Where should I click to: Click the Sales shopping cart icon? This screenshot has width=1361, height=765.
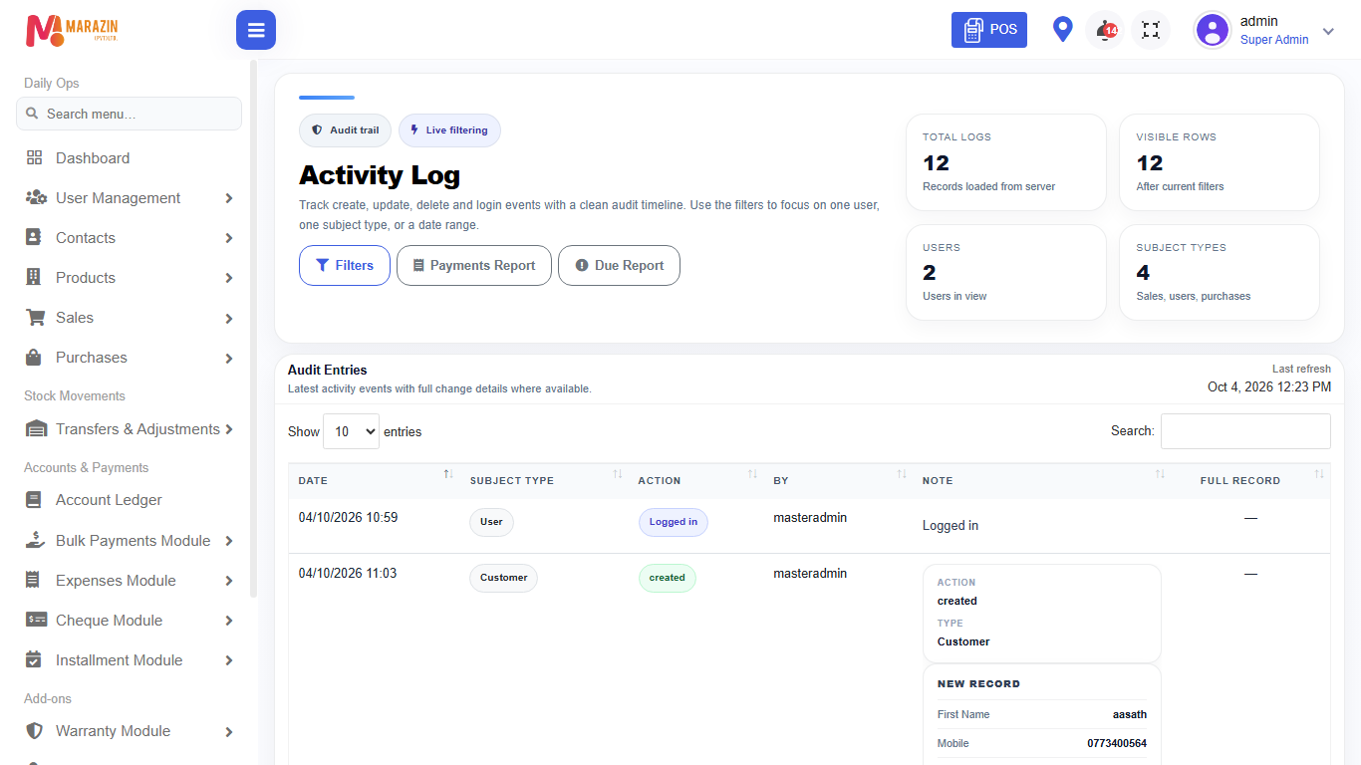pos(36,318)
